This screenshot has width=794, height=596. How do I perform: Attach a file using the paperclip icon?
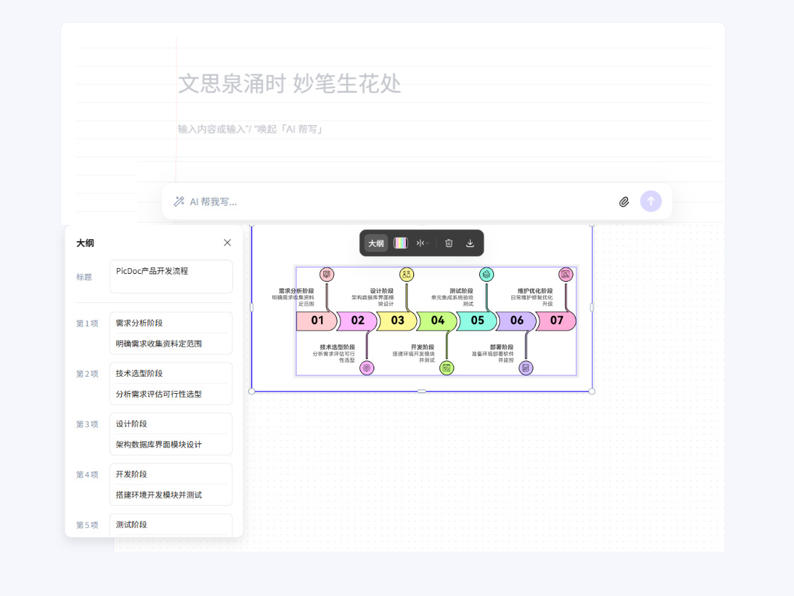624,202
